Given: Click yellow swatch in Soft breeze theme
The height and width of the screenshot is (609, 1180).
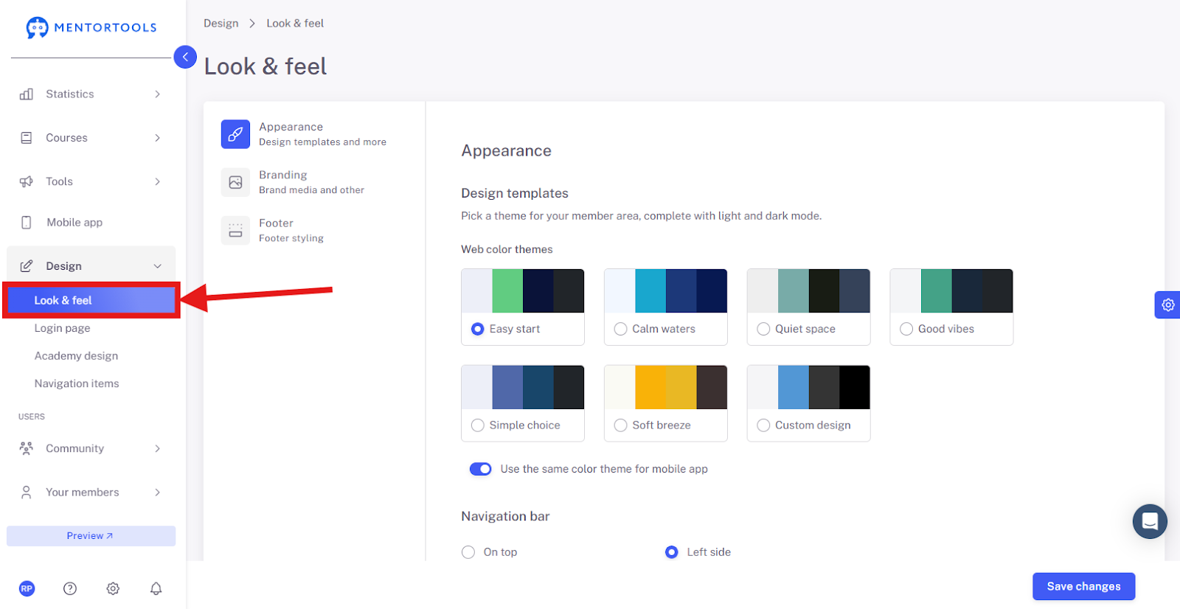Looking at the screenshot, I should (x=650, y=388).
